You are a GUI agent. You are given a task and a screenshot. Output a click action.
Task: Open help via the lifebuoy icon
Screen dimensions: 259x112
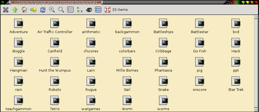click(x=108, y=10)
